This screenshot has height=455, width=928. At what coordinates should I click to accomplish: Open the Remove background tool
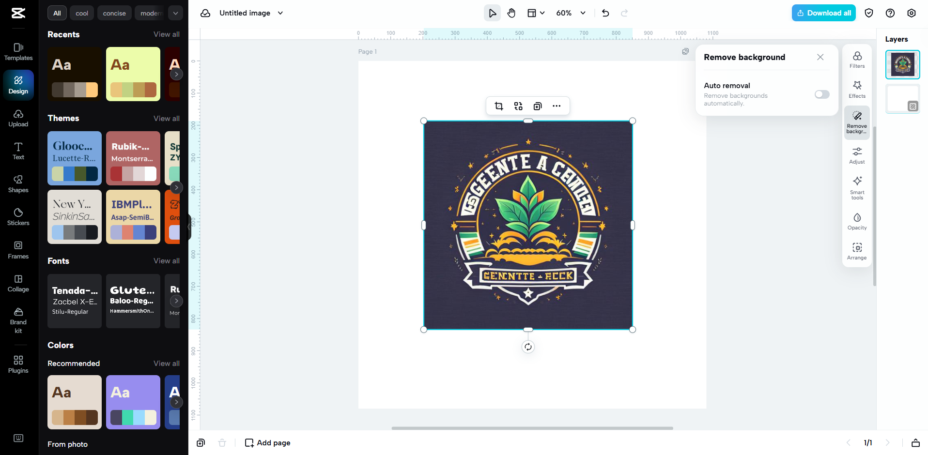click(856, 122)
